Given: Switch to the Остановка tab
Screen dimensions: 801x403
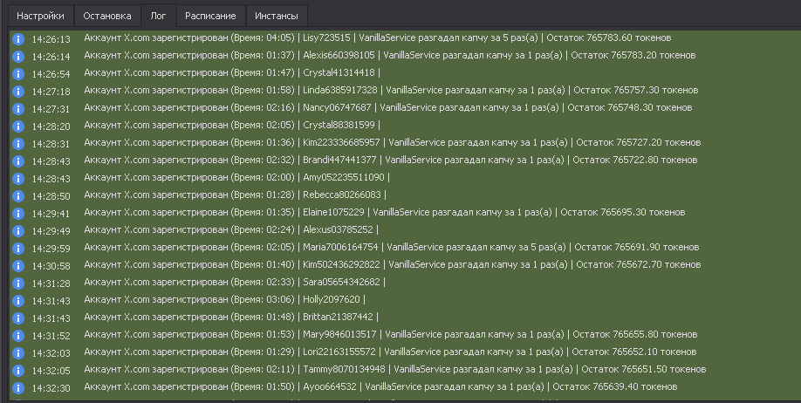Looking at the screenshot, I should click(107, 16).
